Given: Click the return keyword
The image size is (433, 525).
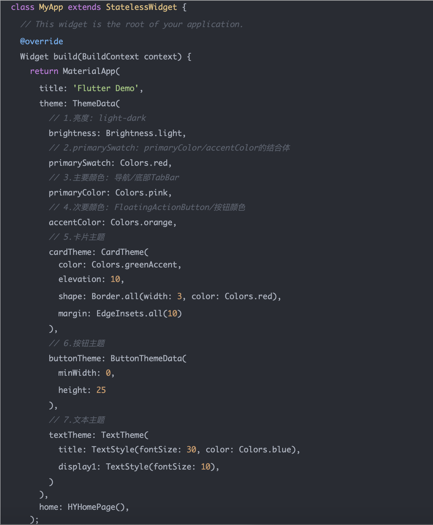Looking at the screenshot, I should [x=44, y=71].
